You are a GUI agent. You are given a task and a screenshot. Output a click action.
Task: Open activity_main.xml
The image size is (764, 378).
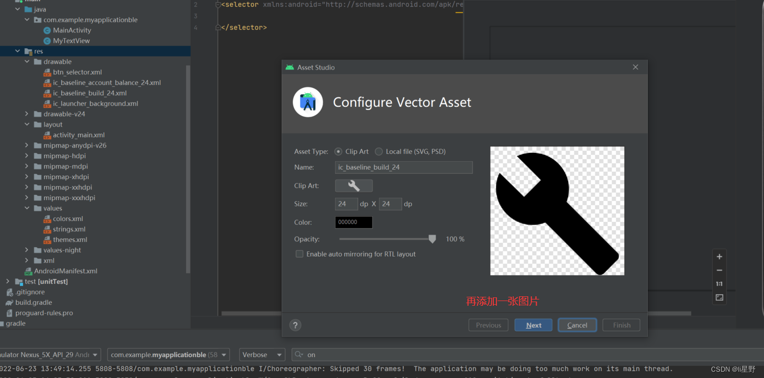pyautogui.click(x=79, y=135)
